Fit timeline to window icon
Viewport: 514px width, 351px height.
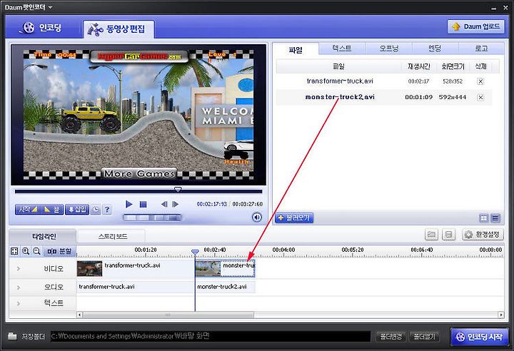14,251
